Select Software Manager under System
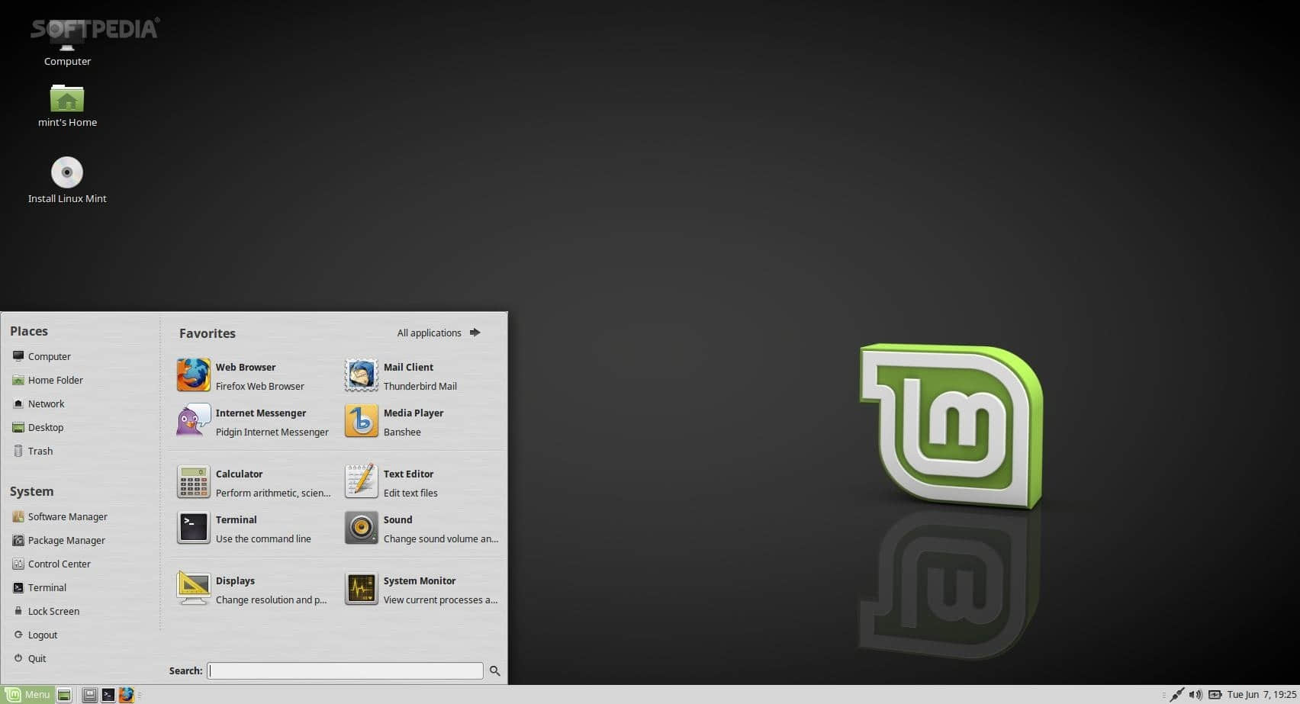The image size is (1300, 704). pos(67,516)
